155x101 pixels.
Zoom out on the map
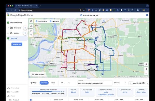click(146, 73)
